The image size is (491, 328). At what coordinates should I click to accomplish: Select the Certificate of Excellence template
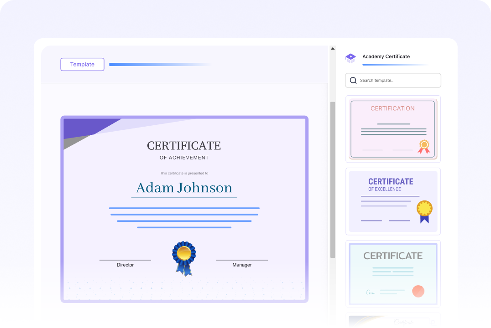[x=393, y=201]
